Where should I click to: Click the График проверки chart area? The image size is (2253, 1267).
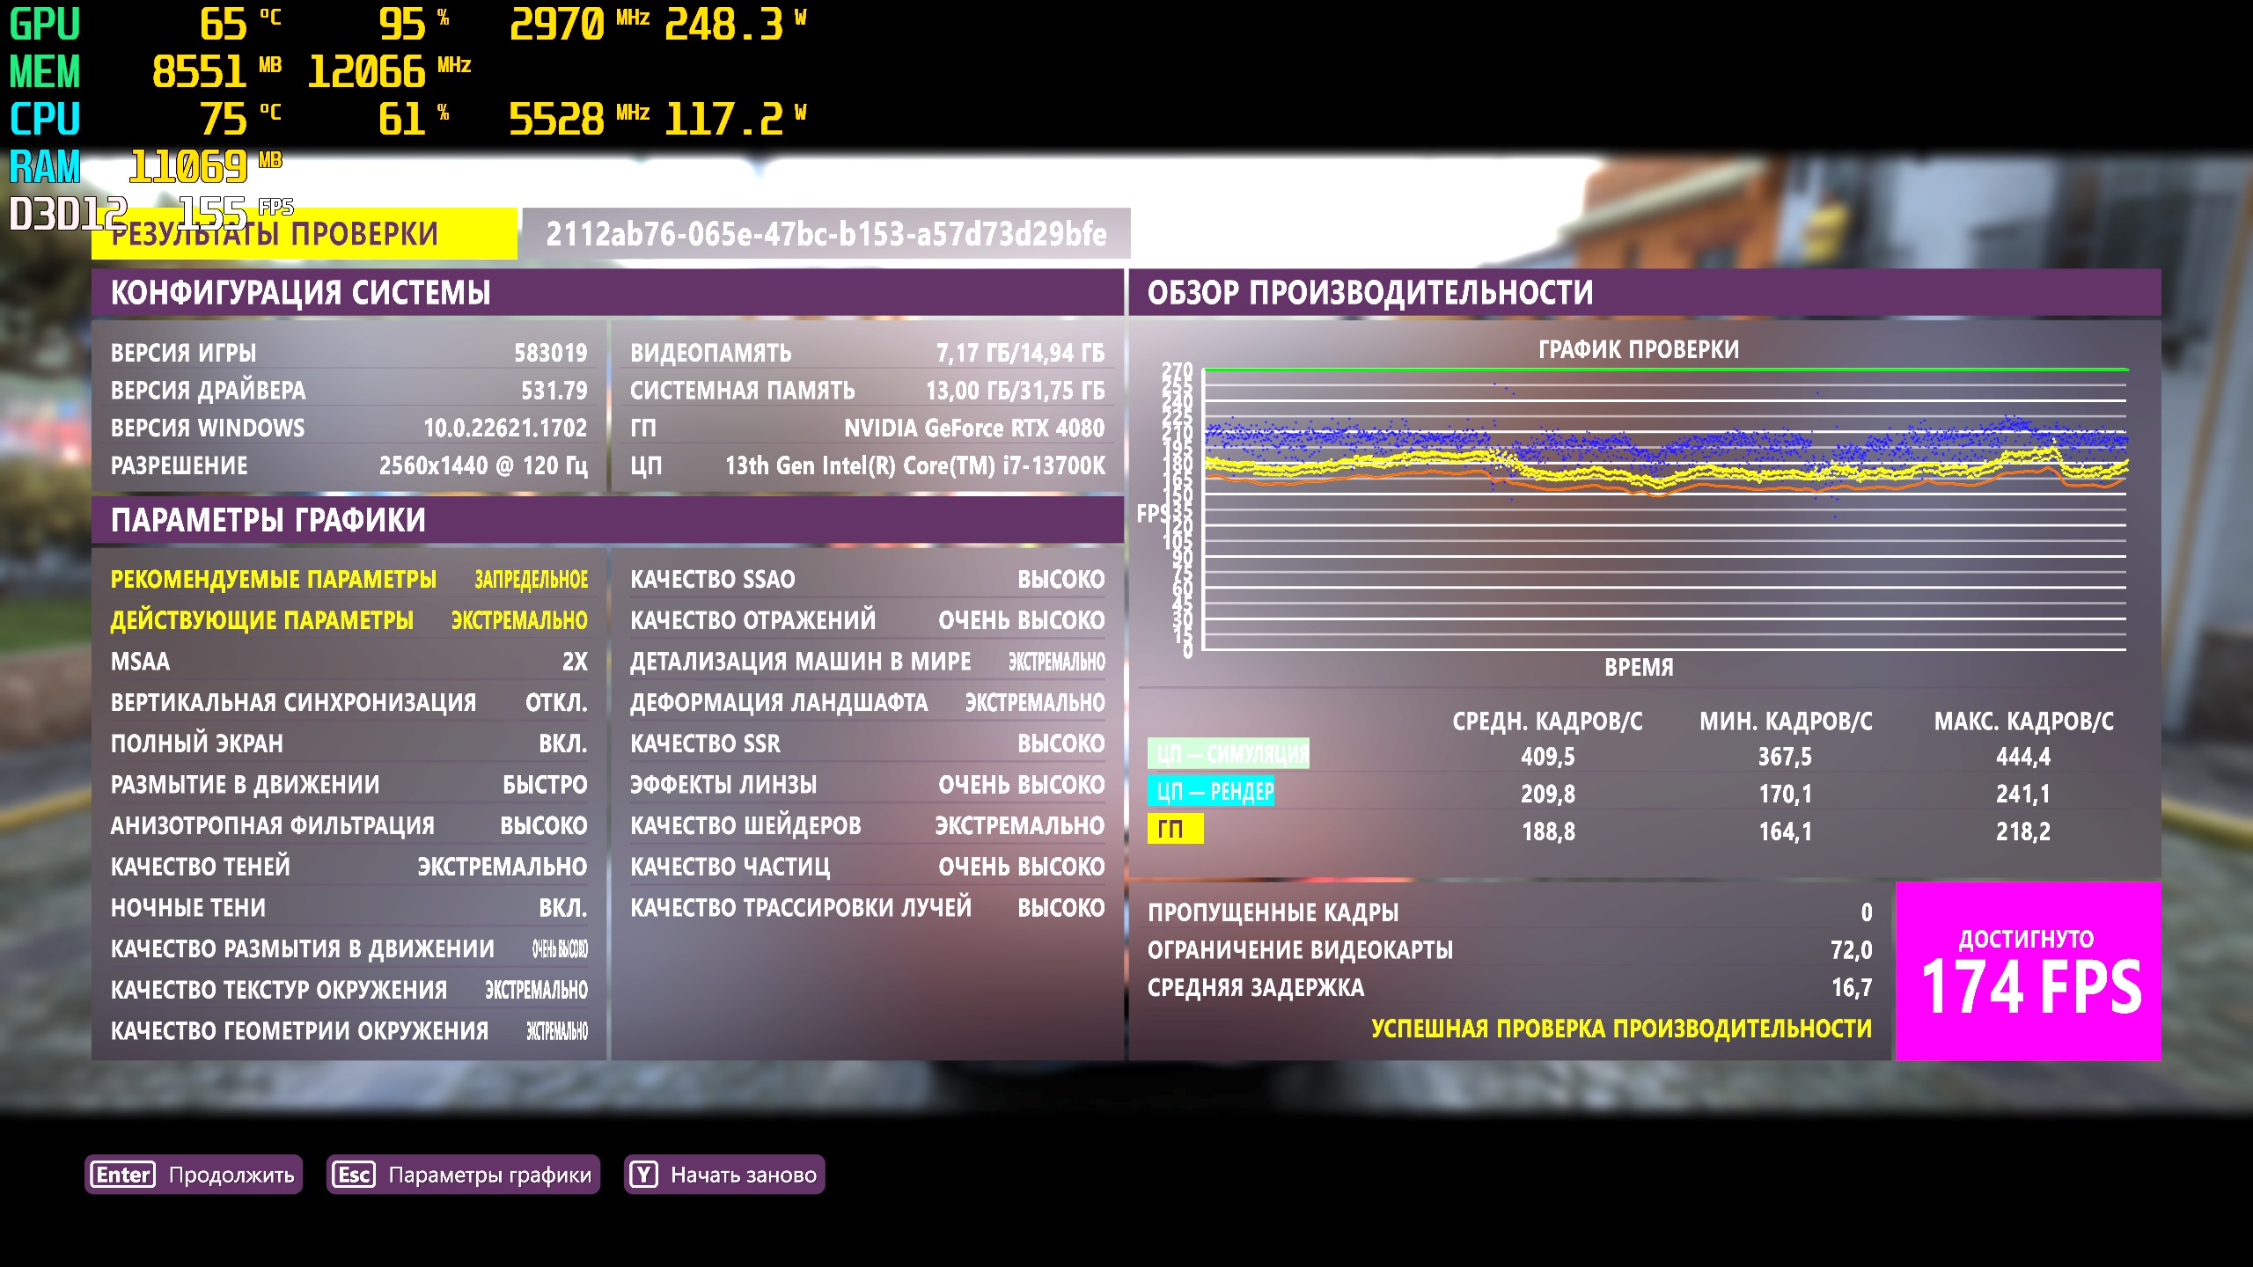(1663, 510)
